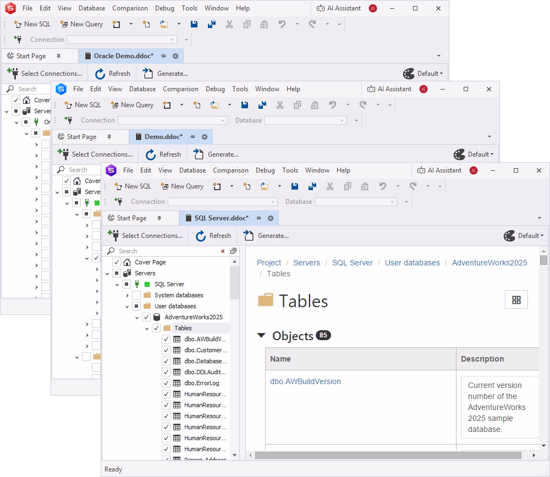Click the purple dbForge logo icon
Viewport: 550px width, 477px height.
click(111, 170)
